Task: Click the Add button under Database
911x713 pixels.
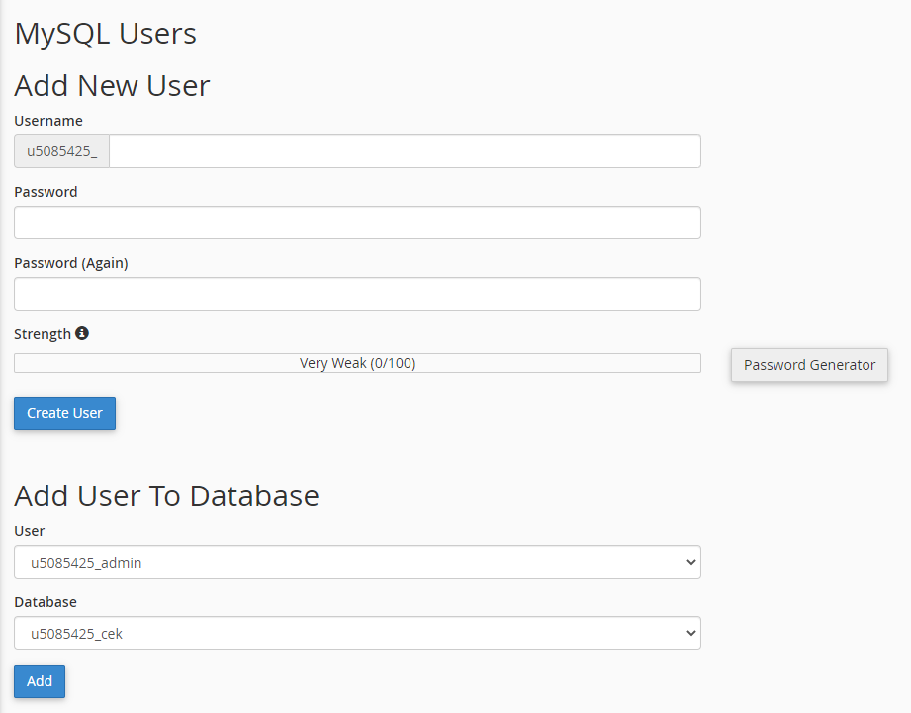Action: tap(40, 681)
